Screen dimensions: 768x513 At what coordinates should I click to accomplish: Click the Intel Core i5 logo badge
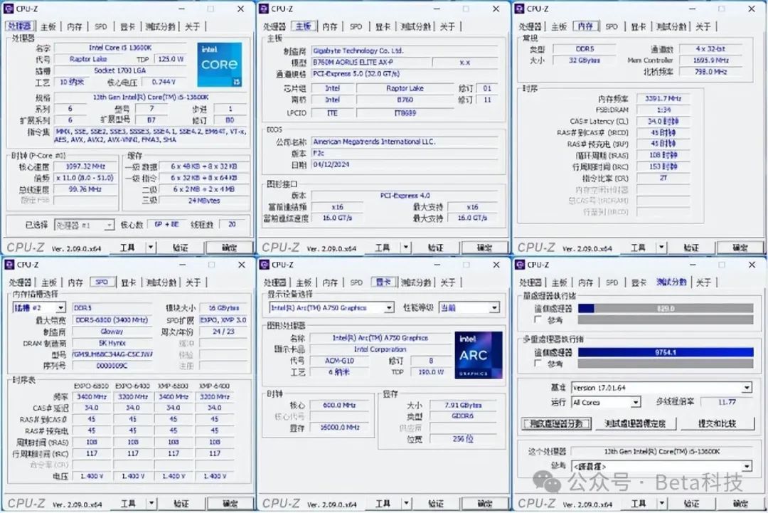point(220,65)
